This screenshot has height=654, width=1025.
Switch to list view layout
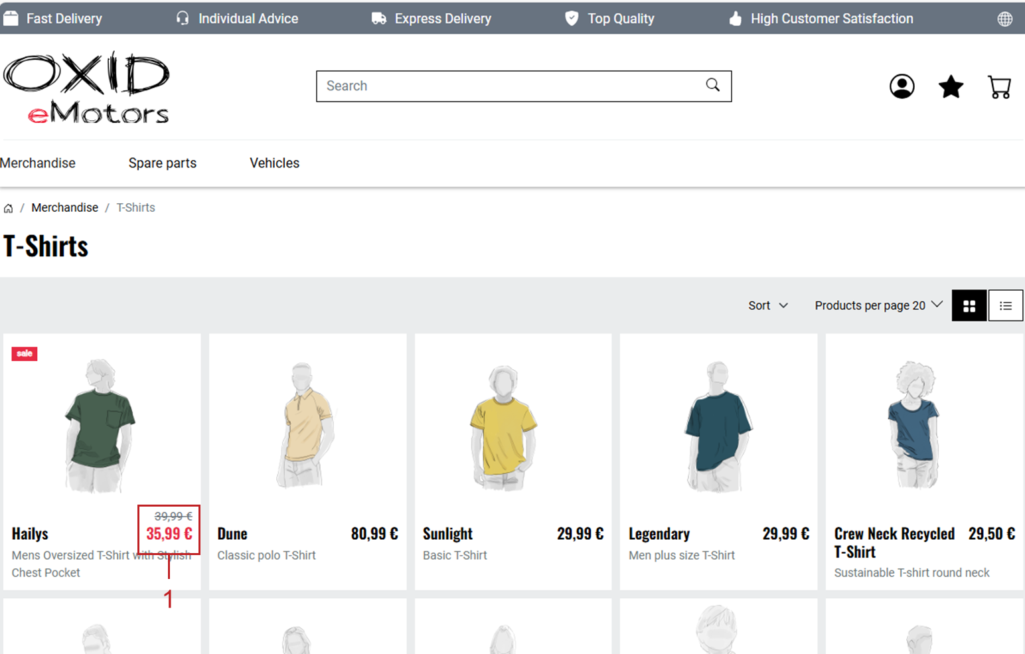[1005, 305]
